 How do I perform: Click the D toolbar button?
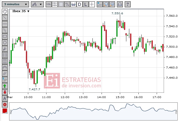(80, 4)
